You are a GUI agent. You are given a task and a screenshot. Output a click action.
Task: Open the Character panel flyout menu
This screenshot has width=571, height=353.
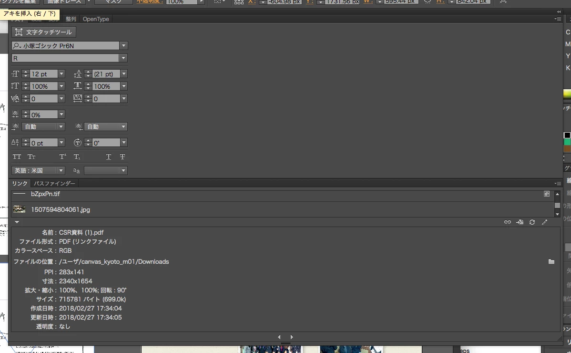point(558,19)
